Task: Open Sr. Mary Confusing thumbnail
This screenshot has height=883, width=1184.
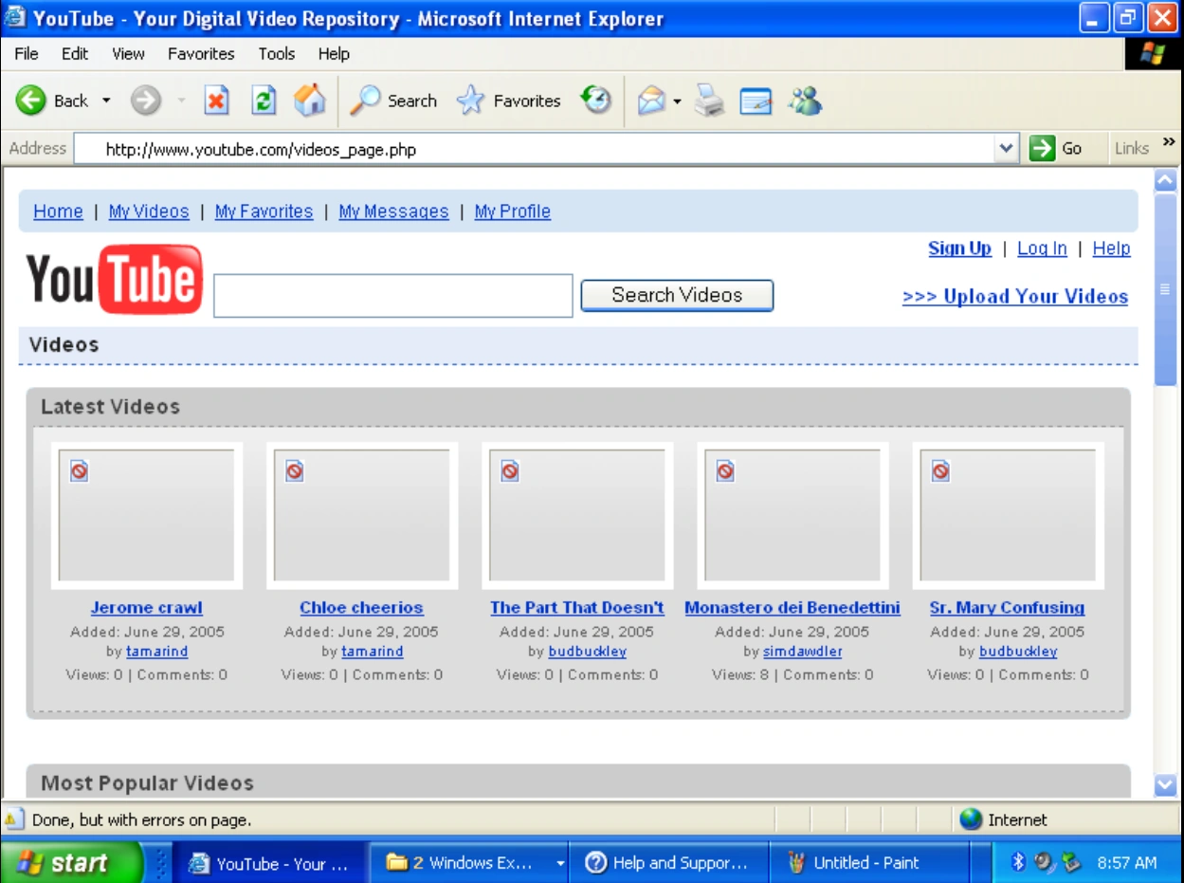Action: tap(1008, 516)
